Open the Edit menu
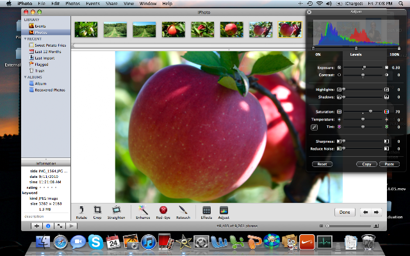Screen dimensions: 410x256 [x=55, y=3]
